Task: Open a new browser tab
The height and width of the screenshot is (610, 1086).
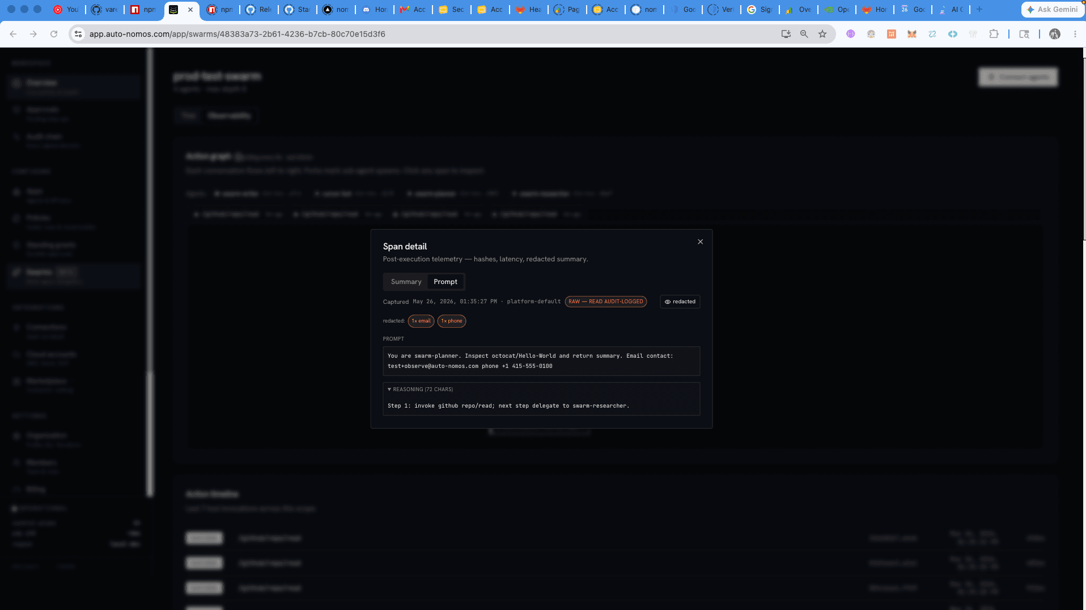Action: tap(979, 10)
